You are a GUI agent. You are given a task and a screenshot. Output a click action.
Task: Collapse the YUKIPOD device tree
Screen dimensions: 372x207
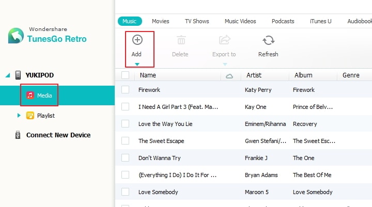8,75
